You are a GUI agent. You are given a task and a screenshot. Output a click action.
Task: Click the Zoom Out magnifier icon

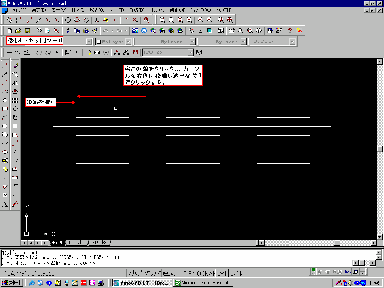pyautogui.click(x=209, y=20)
